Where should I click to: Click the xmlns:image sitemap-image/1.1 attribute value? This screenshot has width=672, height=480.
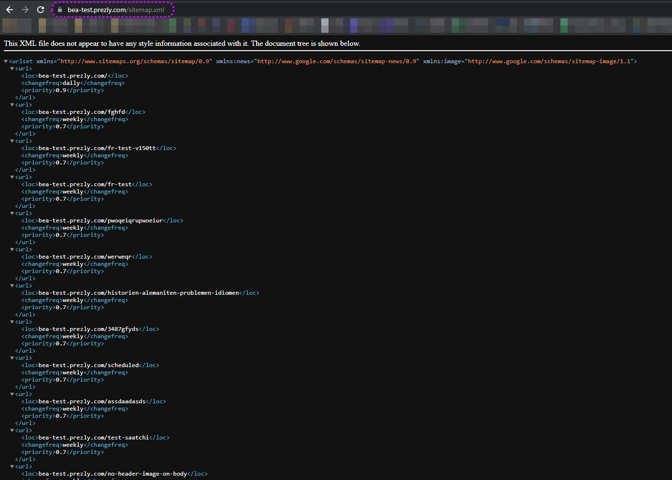(x=549, y=61)
